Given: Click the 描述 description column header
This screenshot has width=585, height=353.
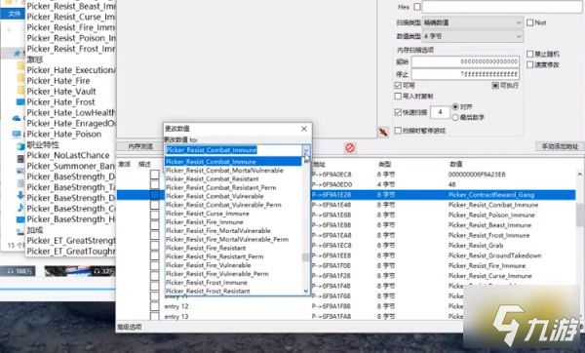Looking at the screenshot, I should (x=144, y=164).
